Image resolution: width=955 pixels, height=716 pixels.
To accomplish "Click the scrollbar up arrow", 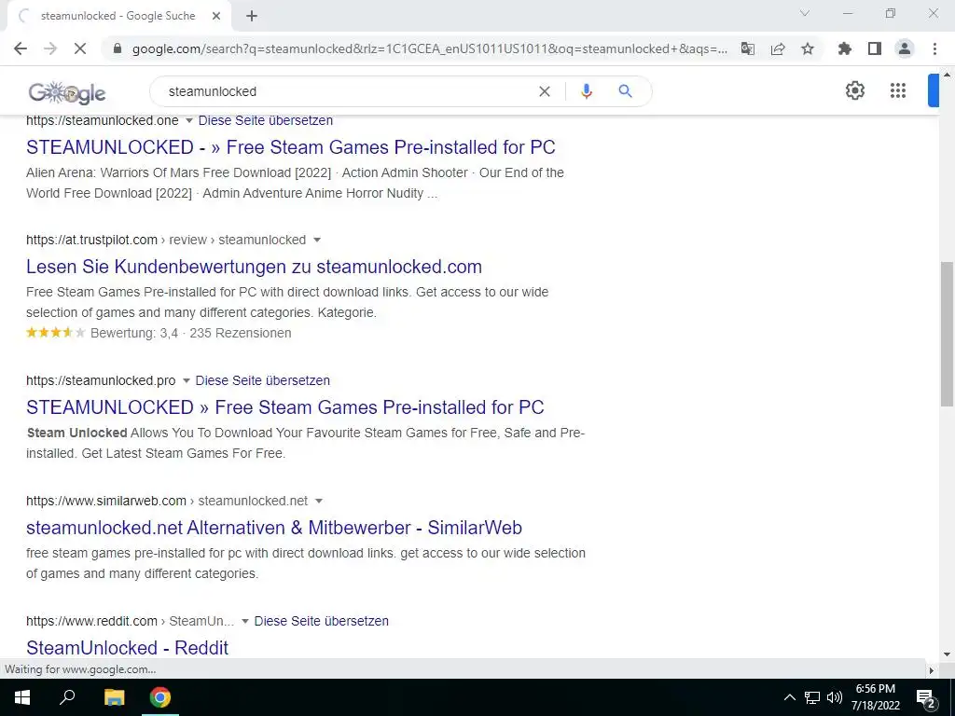I will pos(947,75).
